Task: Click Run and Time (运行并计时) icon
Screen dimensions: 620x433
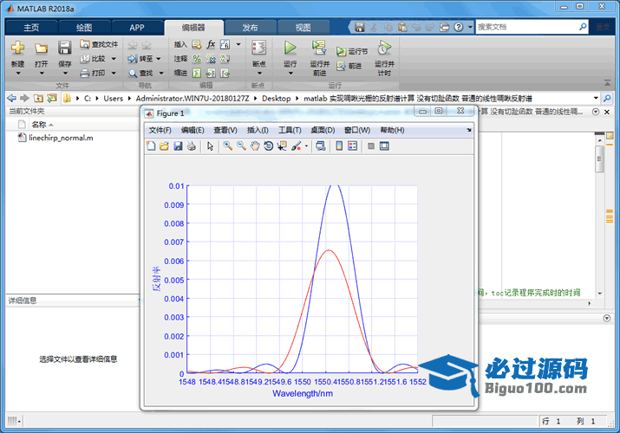Action: pos(384,48)
